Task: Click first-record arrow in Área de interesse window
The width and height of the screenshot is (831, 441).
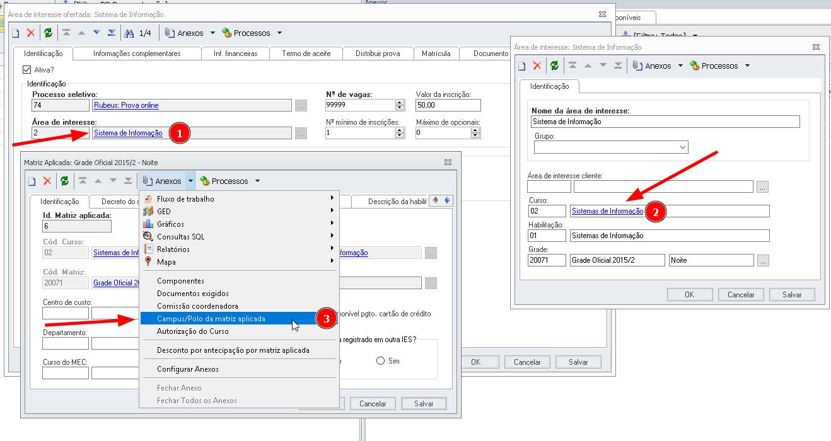Action: coord(572,66)
